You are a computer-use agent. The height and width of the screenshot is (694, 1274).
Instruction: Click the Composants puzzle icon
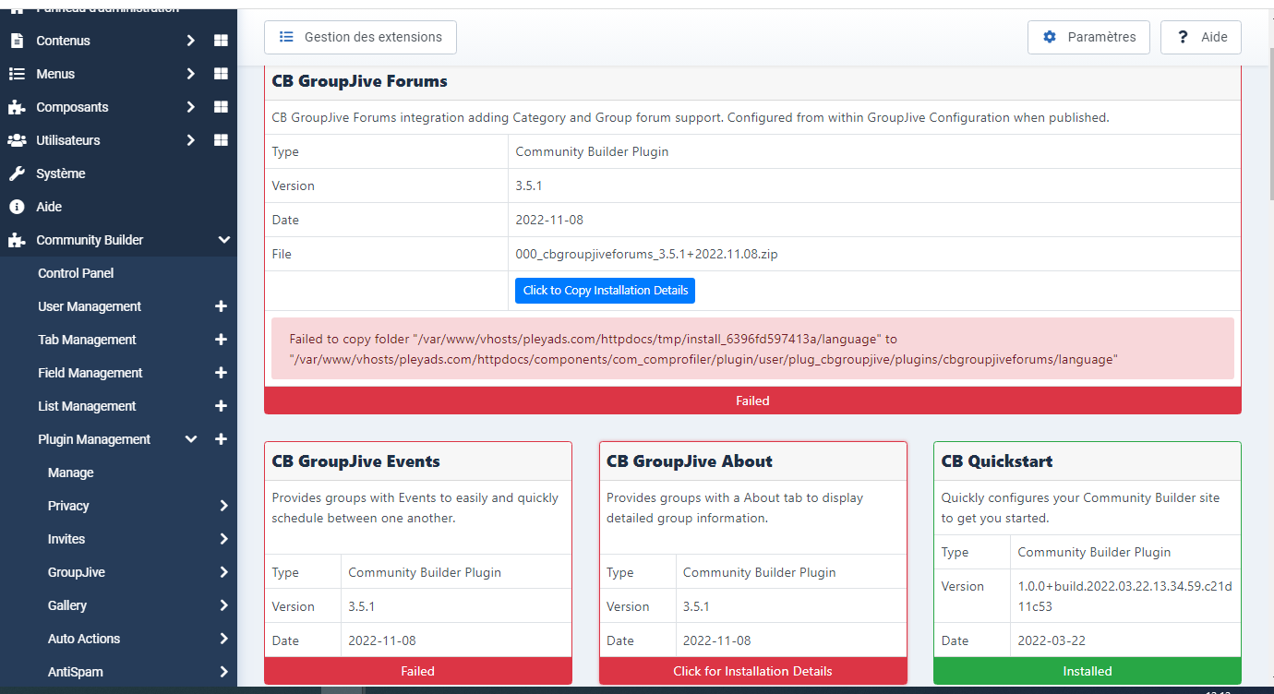pos(17,107)
